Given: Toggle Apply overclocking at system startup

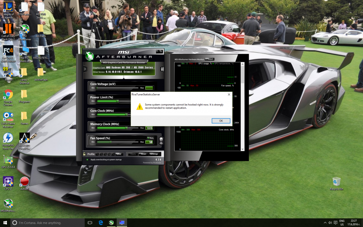Looking at the screenshot, I should click(x=87, y=159).
